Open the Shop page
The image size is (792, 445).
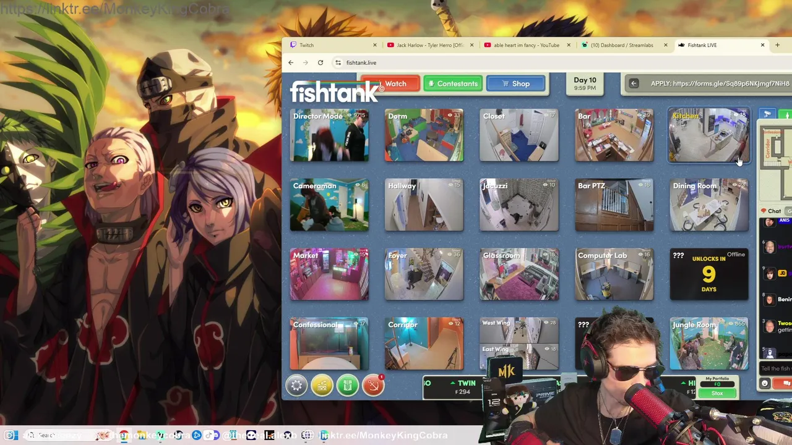coord(515,83)
